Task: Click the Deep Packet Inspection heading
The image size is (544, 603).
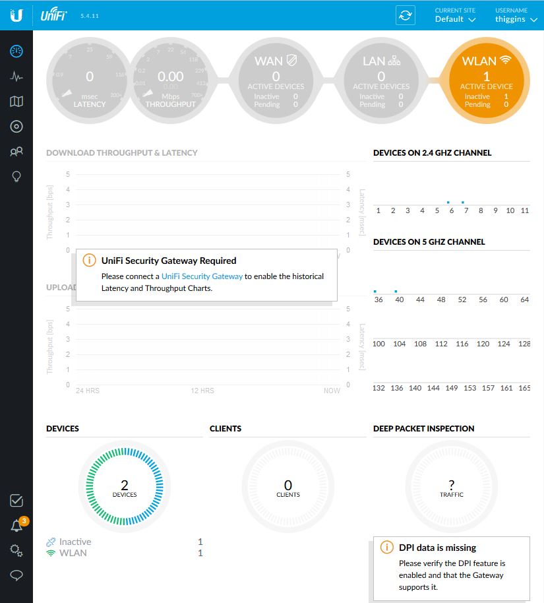Action: coord(424,428)
